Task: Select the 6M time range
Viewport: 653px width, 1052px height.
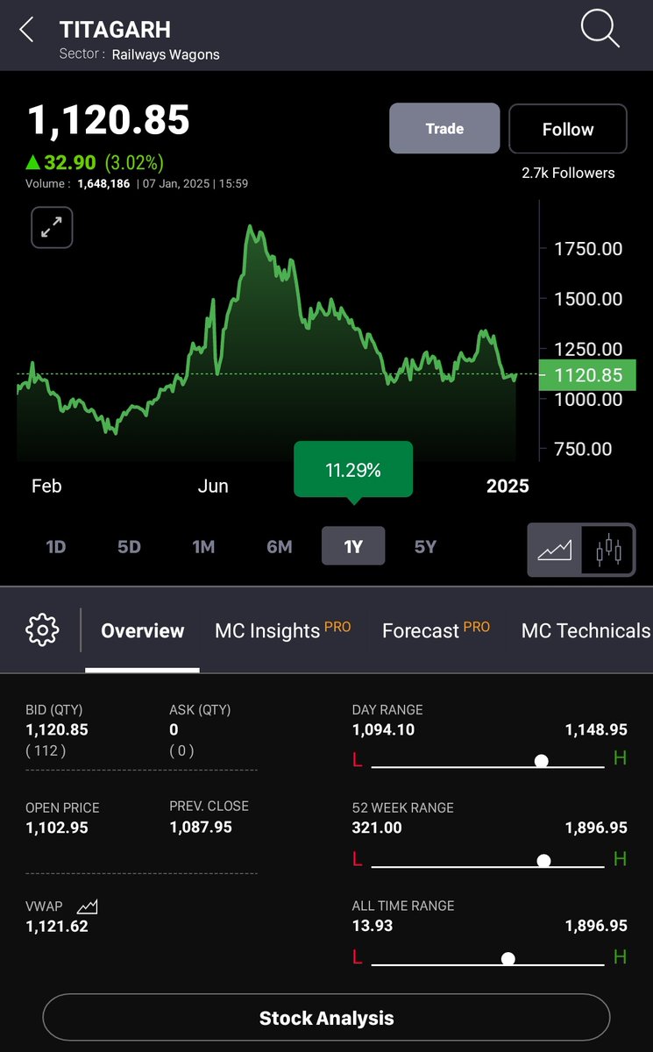Action: pos(280,547)
